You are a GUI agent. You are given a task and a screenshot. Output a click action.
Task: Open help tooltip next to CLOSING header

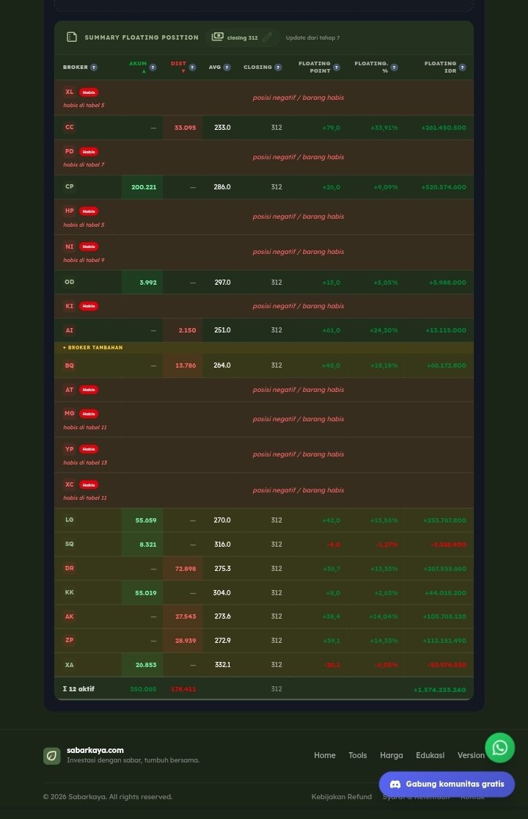pyautogui.click(x=278, y=68)
